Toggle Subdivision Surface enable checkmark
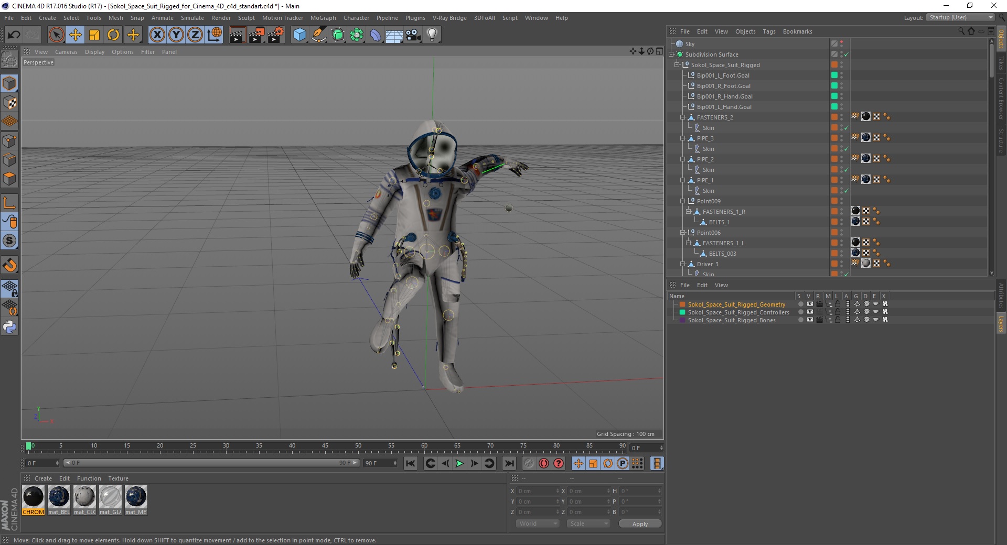The width and height of the screenshot is (1007, 545). [x=847, y=54]
